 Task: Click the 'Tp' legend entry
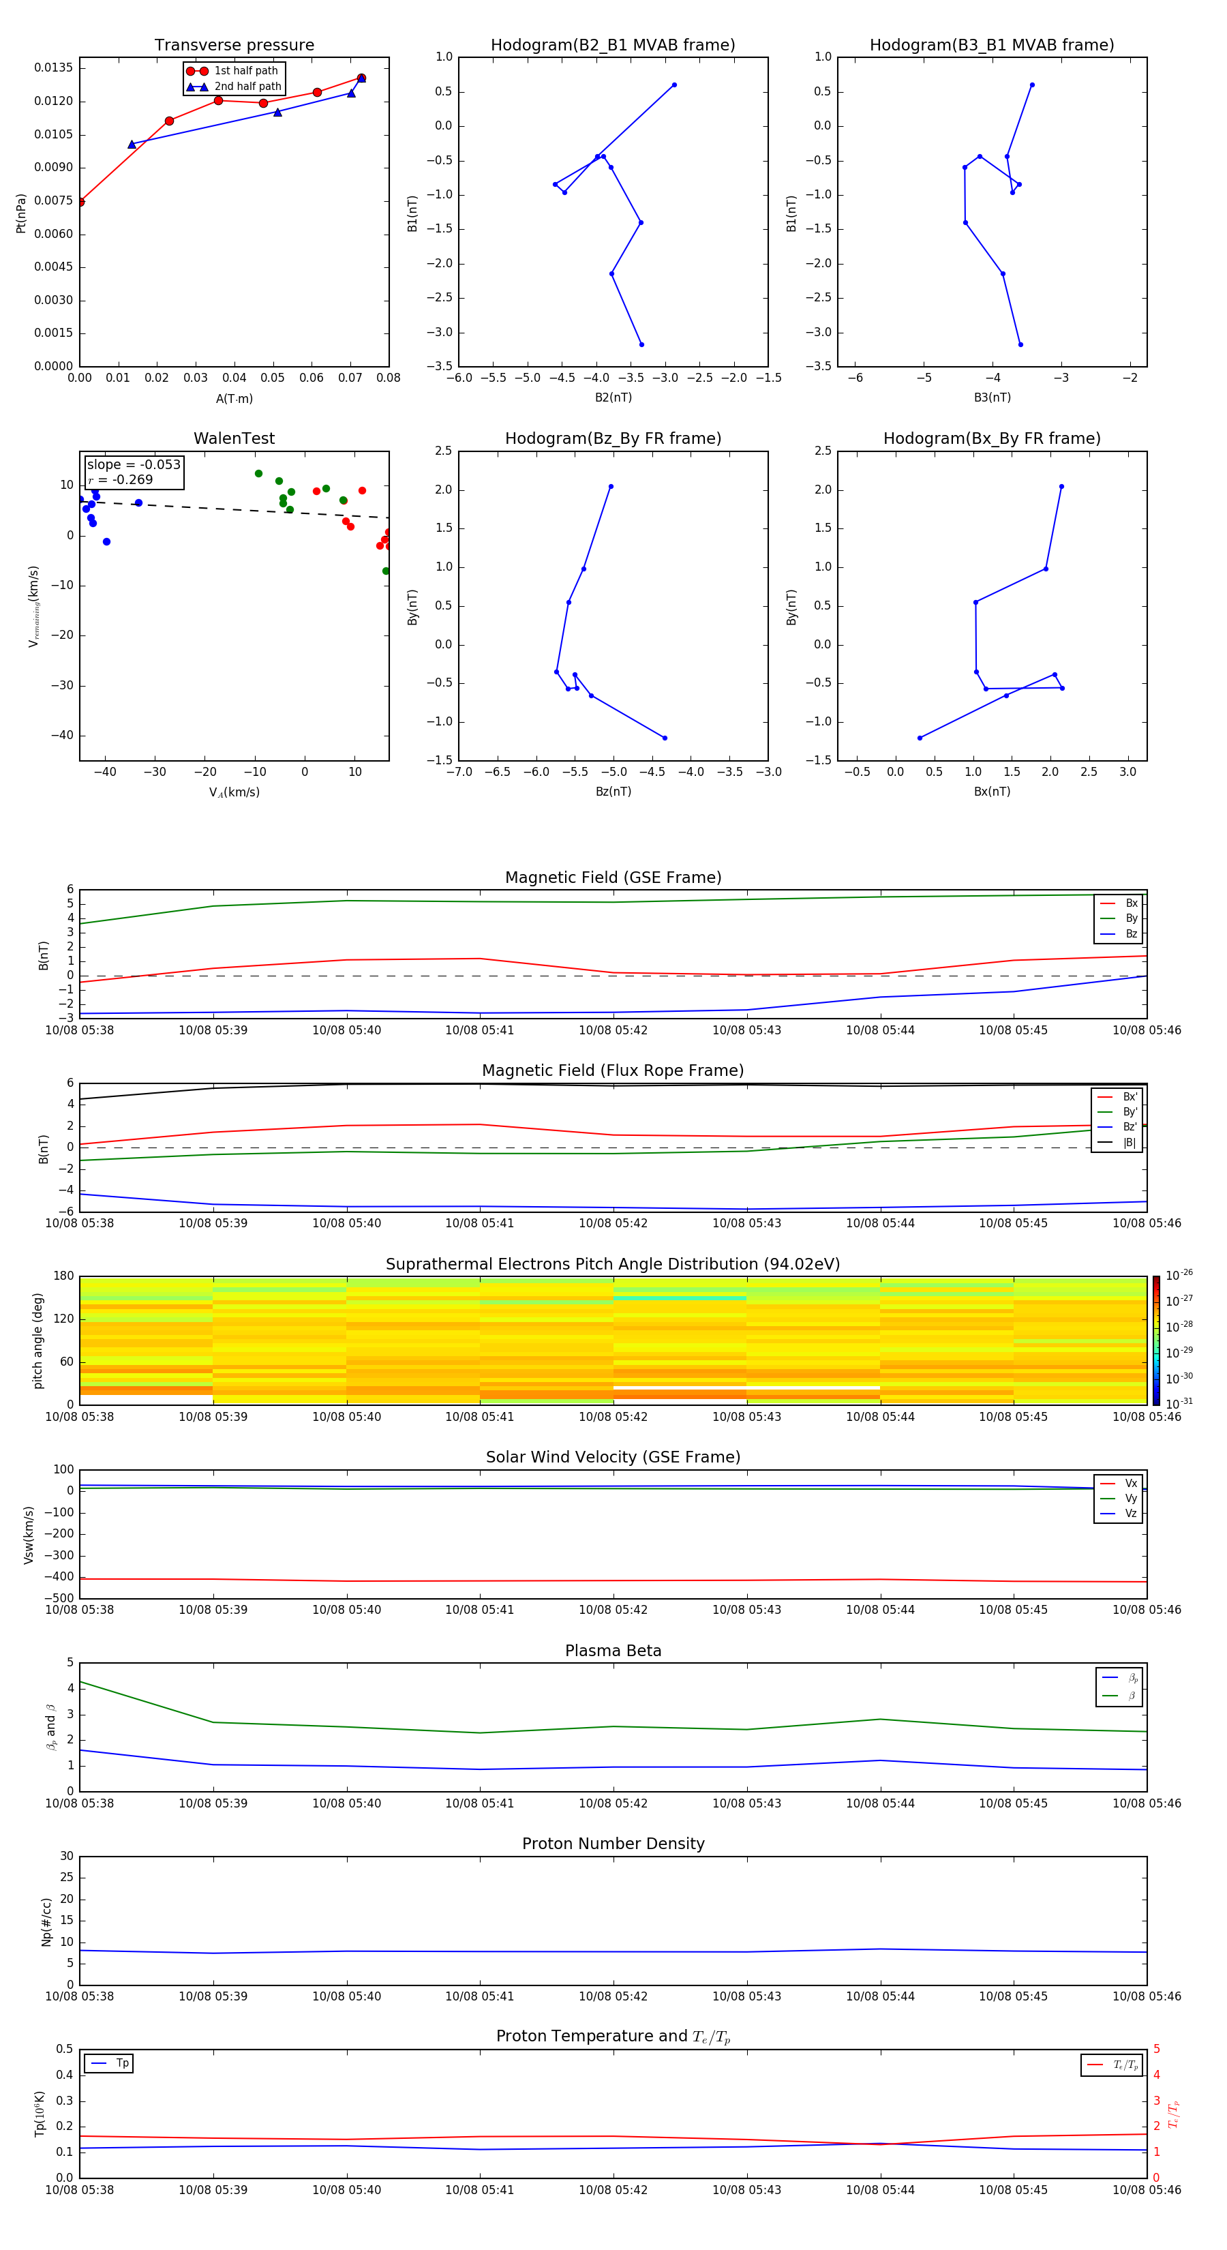tap(109, 2063)
